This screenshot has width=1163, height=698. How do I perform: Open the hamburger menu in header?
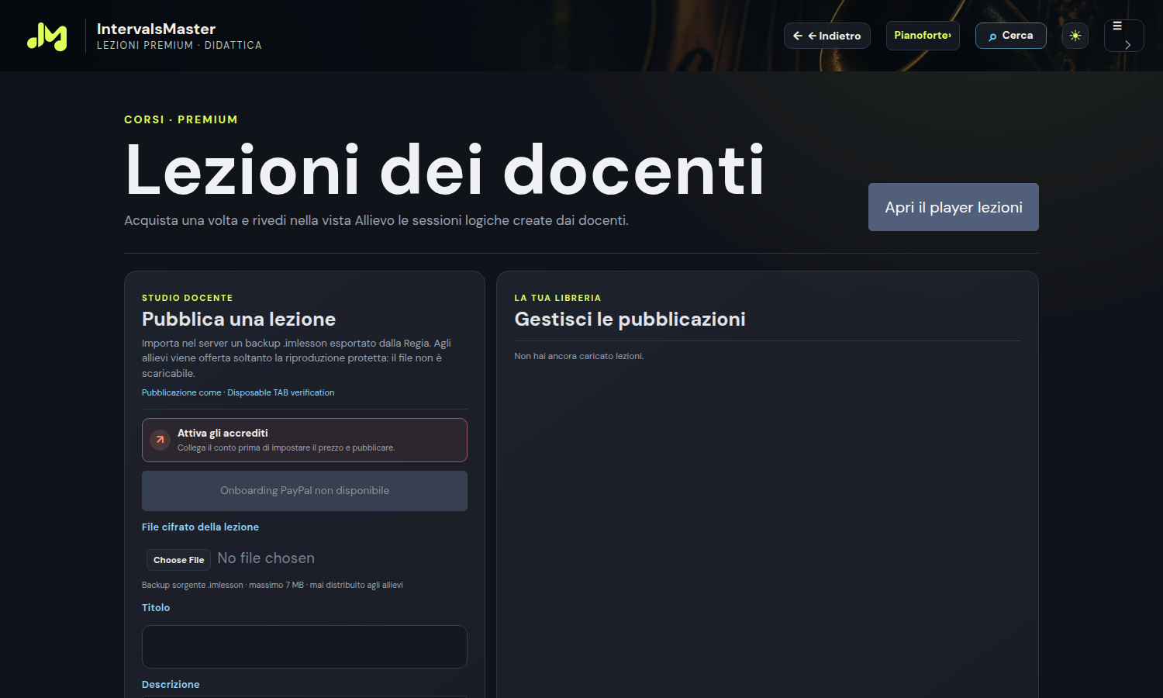1123,36
